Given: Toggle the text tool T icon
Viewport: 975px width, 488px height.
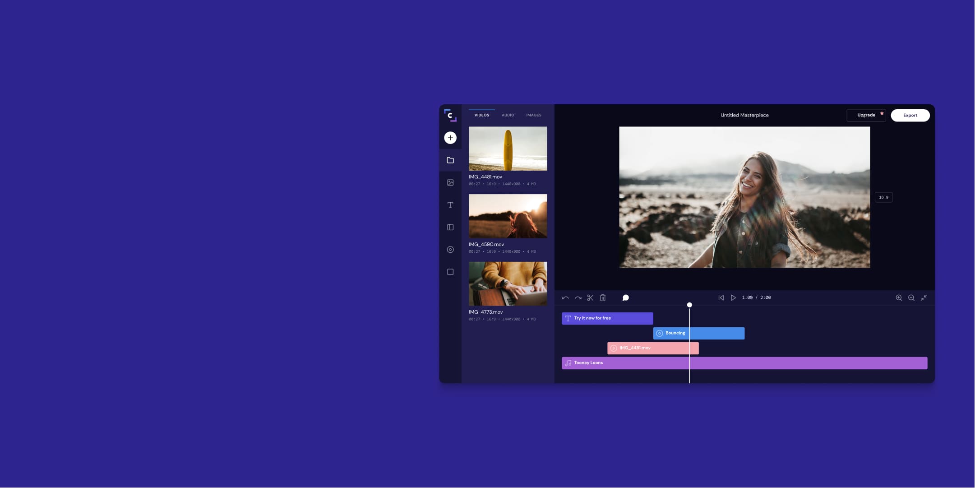Looking at the screenshot, I should (450, 205).
